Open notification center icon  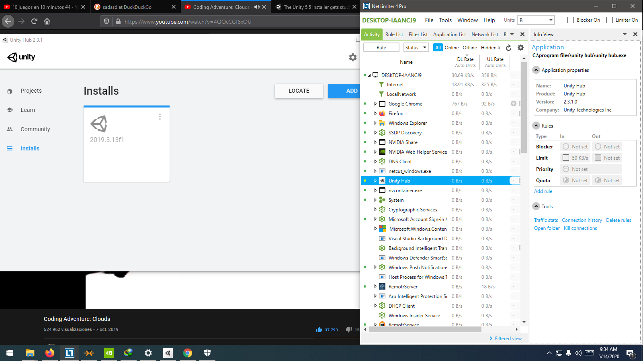(630, 353)
